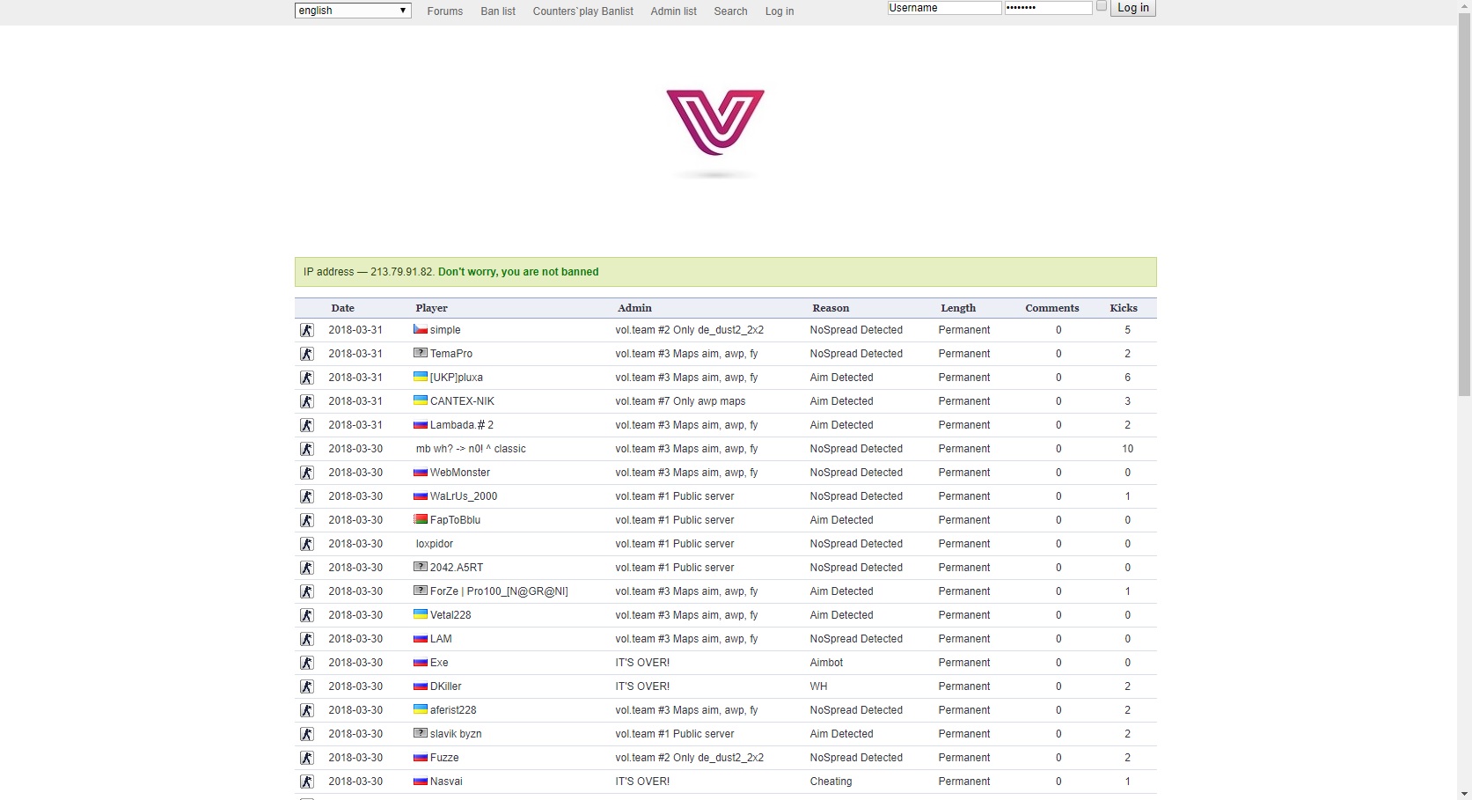Viewport: 1472px width, 800px height.
Task: Click the Date column header
Action: tap(343, 308)
